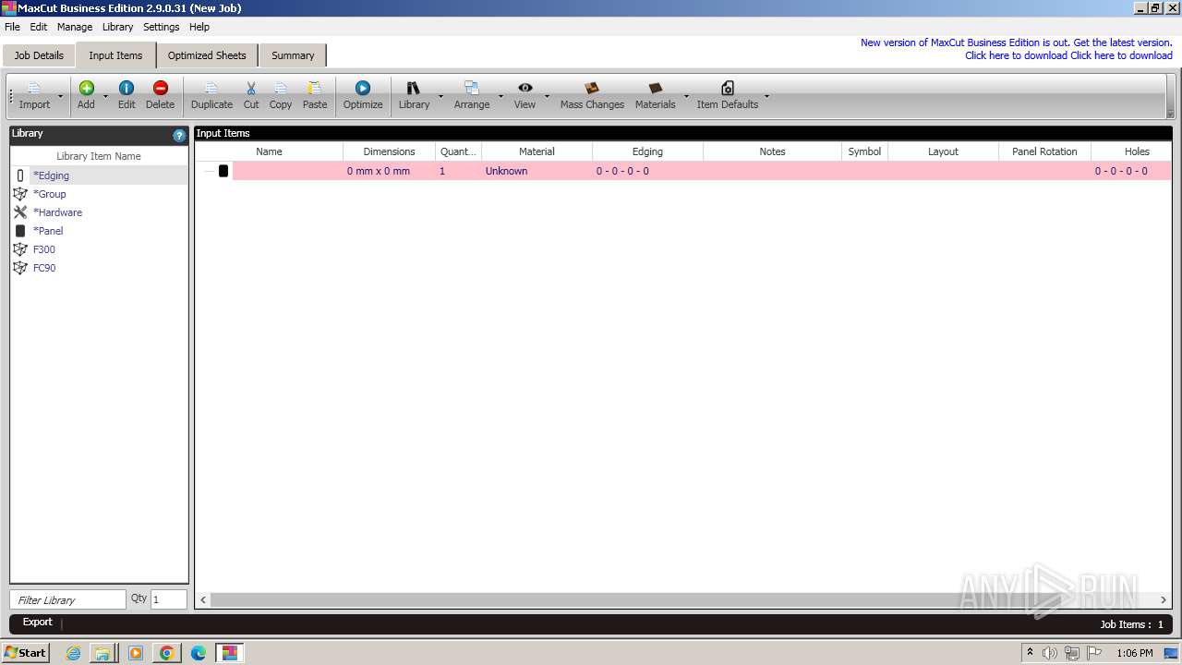The width and height of the screenshot is (1182, 665).
Task: Open the Windows Start menu
Action: click(x=26, y=652)
